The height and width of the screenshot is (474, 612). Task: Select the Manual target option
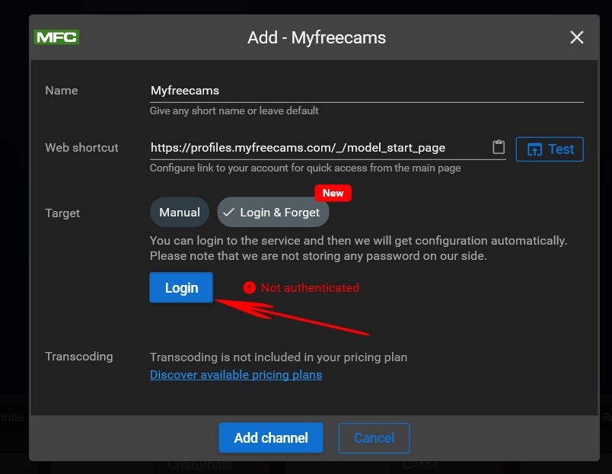[x=180, y=212]
